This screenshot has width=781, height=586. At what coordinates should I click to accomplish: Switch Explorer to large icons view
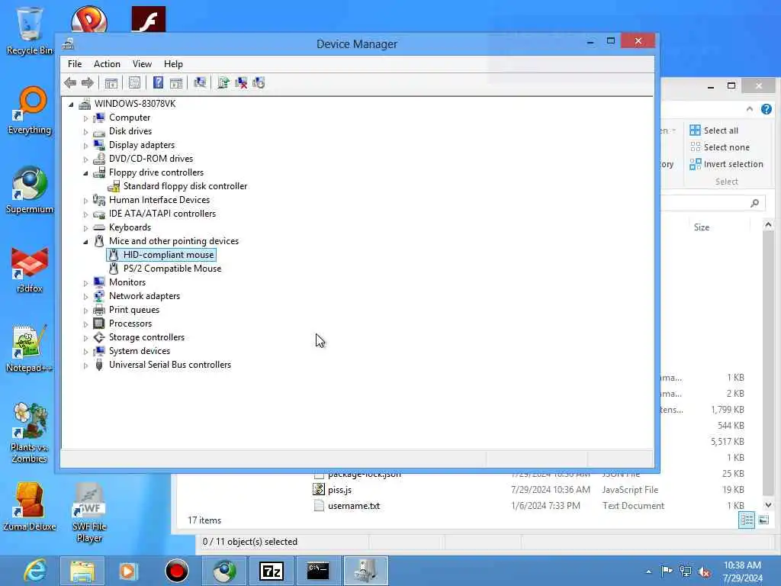point(763,520)
